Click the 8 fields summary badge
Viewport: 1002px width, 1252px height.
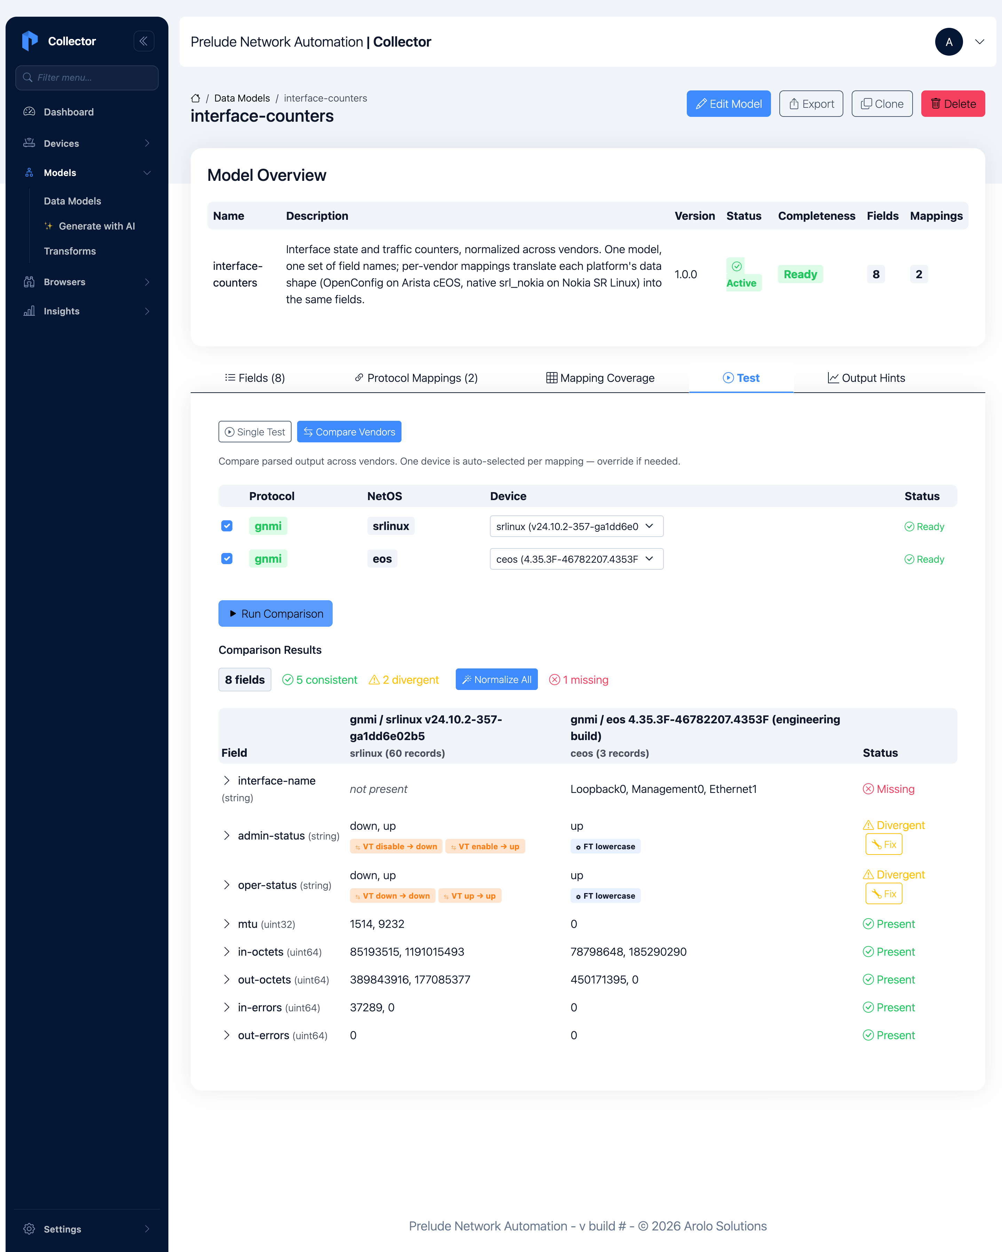245,680
